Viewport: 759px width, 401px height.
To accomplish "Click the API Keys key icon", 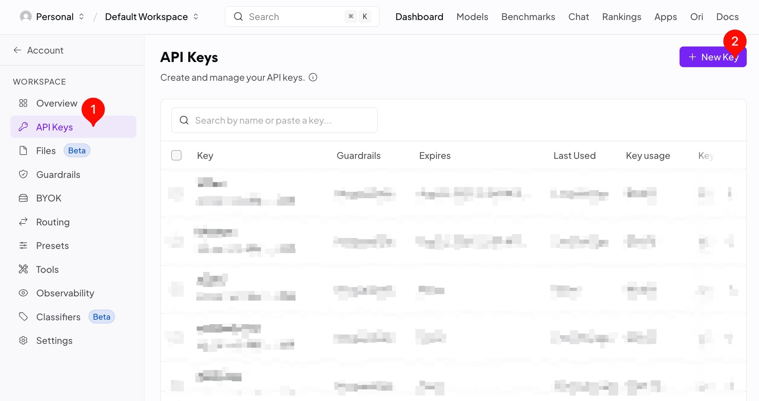I will [x=23, y=127].
